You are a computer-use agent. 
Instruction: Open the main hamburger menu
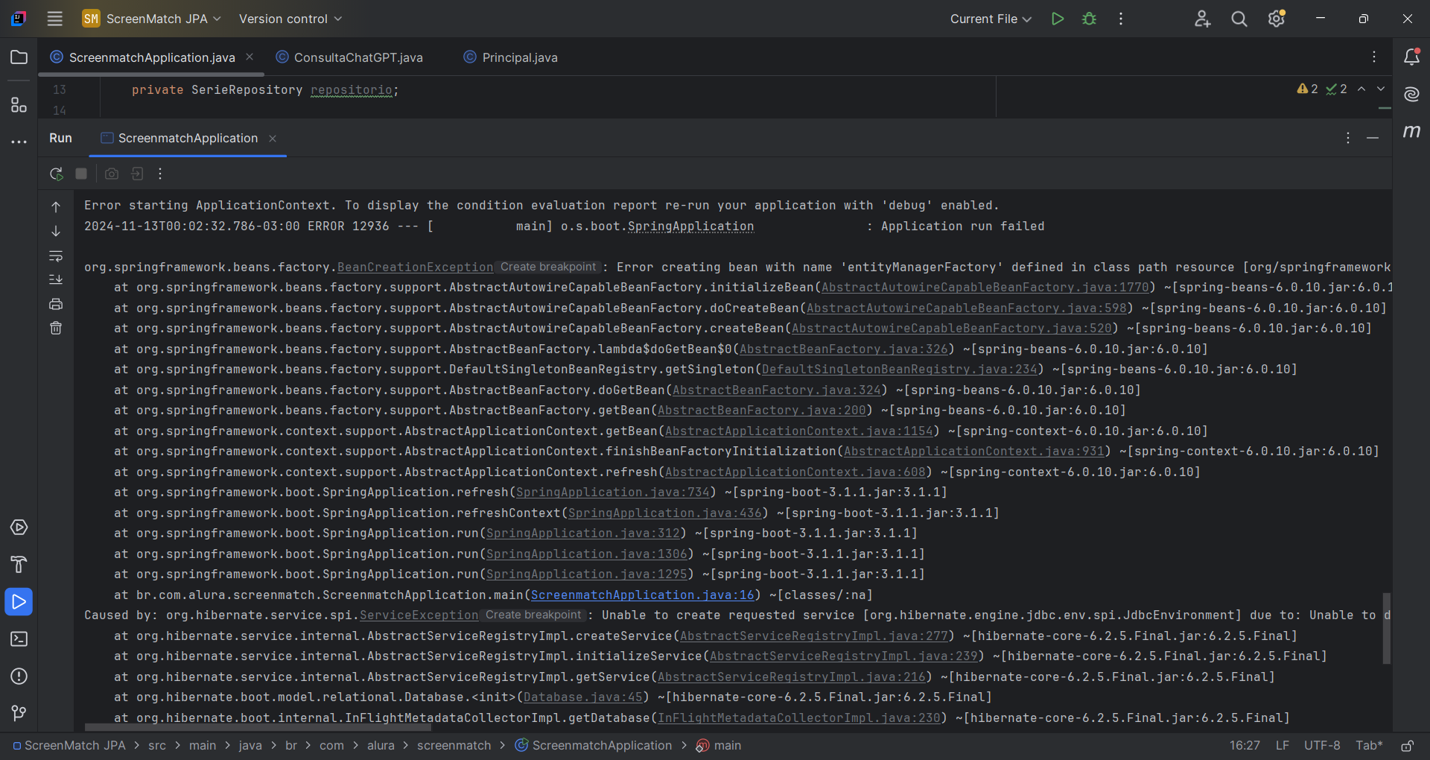coord(54,19)
